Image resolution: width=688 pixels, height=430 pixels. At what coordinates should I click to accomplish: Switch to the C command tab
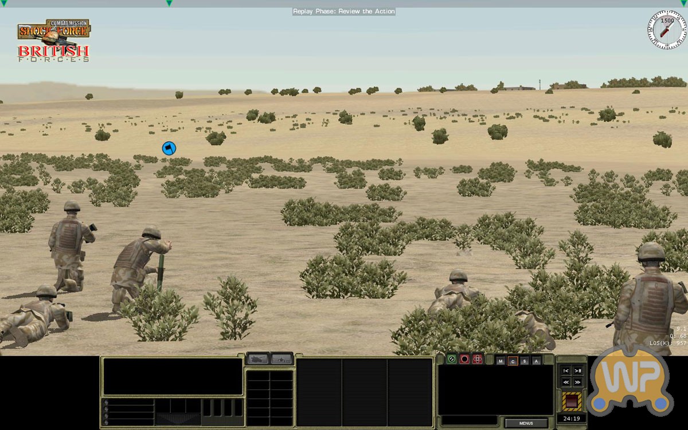point(513,361)
